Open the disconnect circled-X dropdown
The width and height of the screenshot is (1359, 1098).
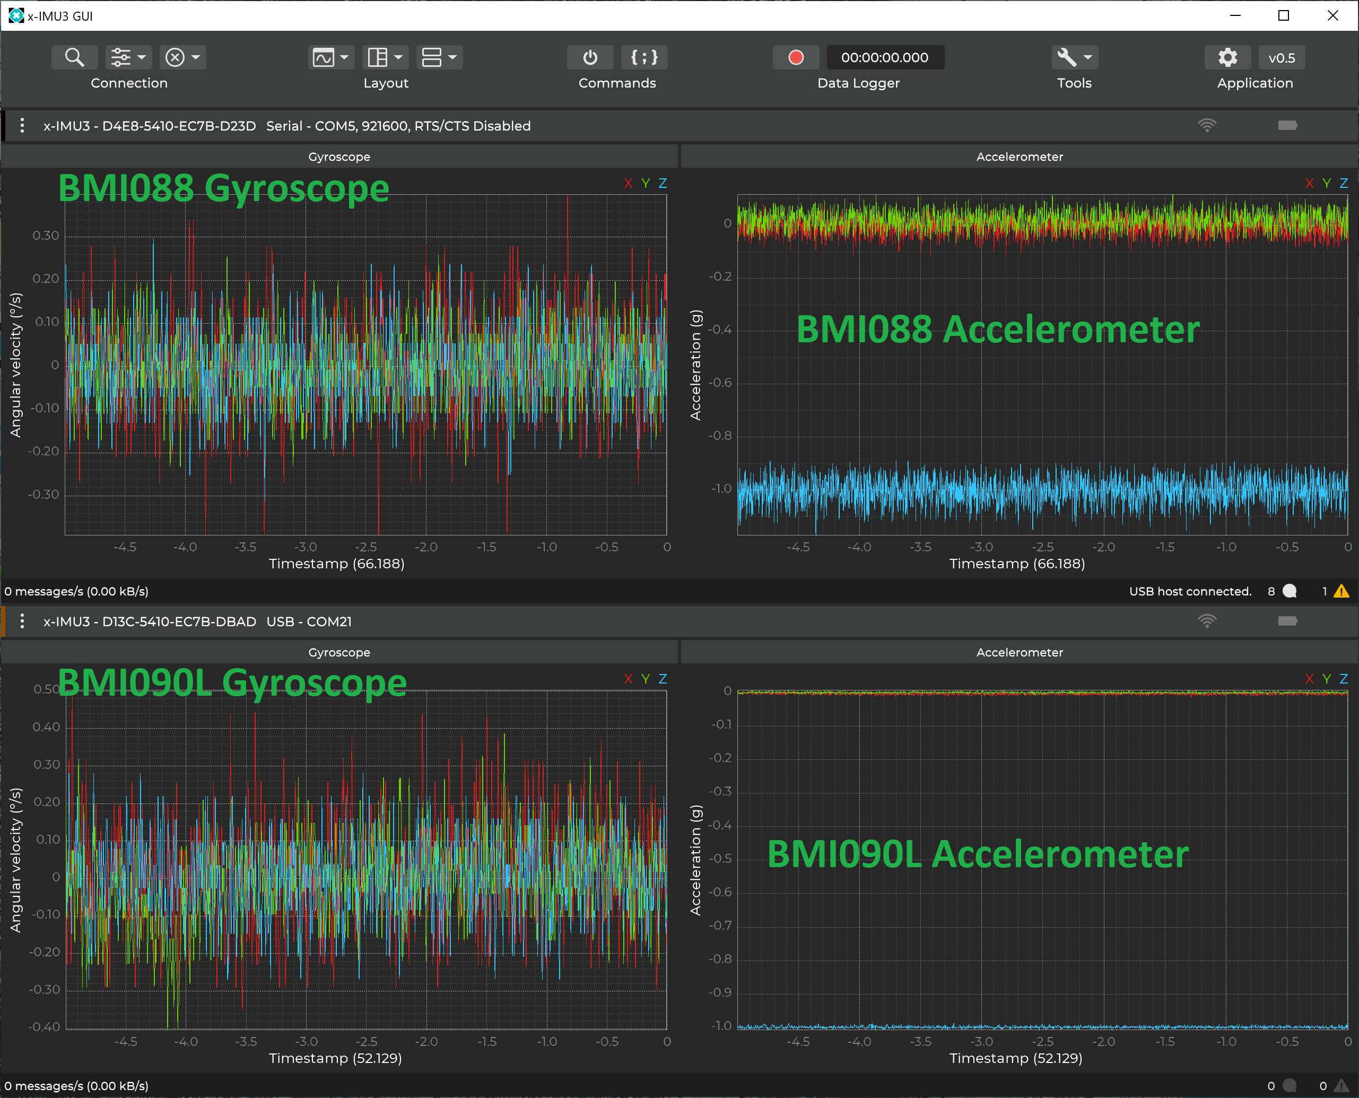(x=182, y=57)
